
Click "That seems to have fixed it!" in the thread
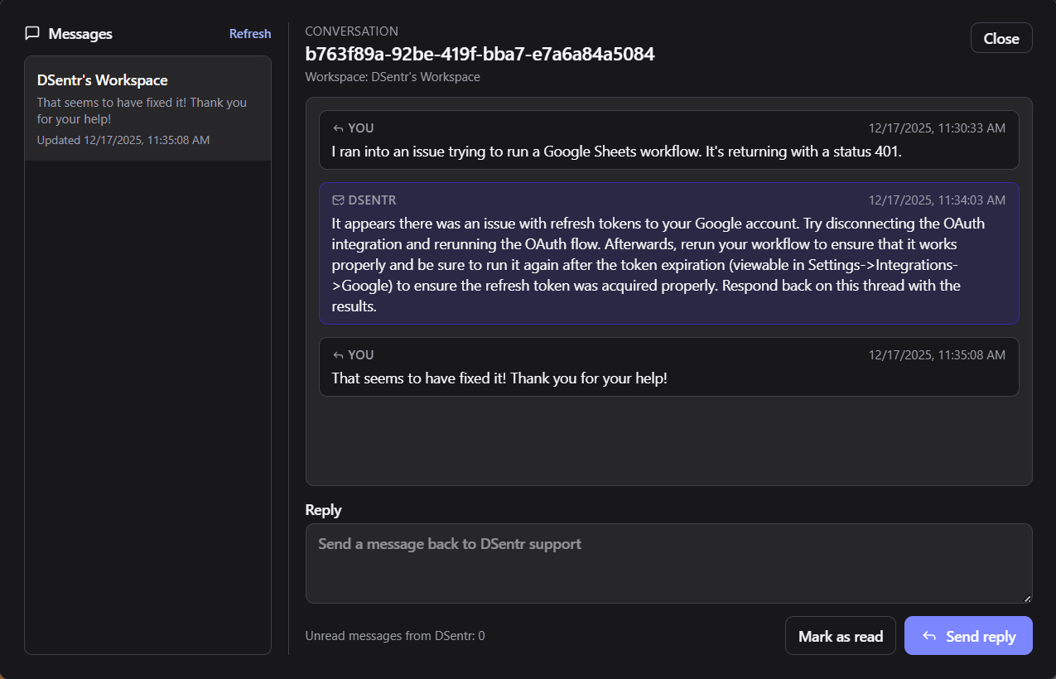point(499,378)
